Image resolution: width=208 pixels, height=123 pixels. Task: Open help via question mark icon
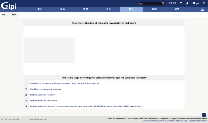[x=181, y=3]
